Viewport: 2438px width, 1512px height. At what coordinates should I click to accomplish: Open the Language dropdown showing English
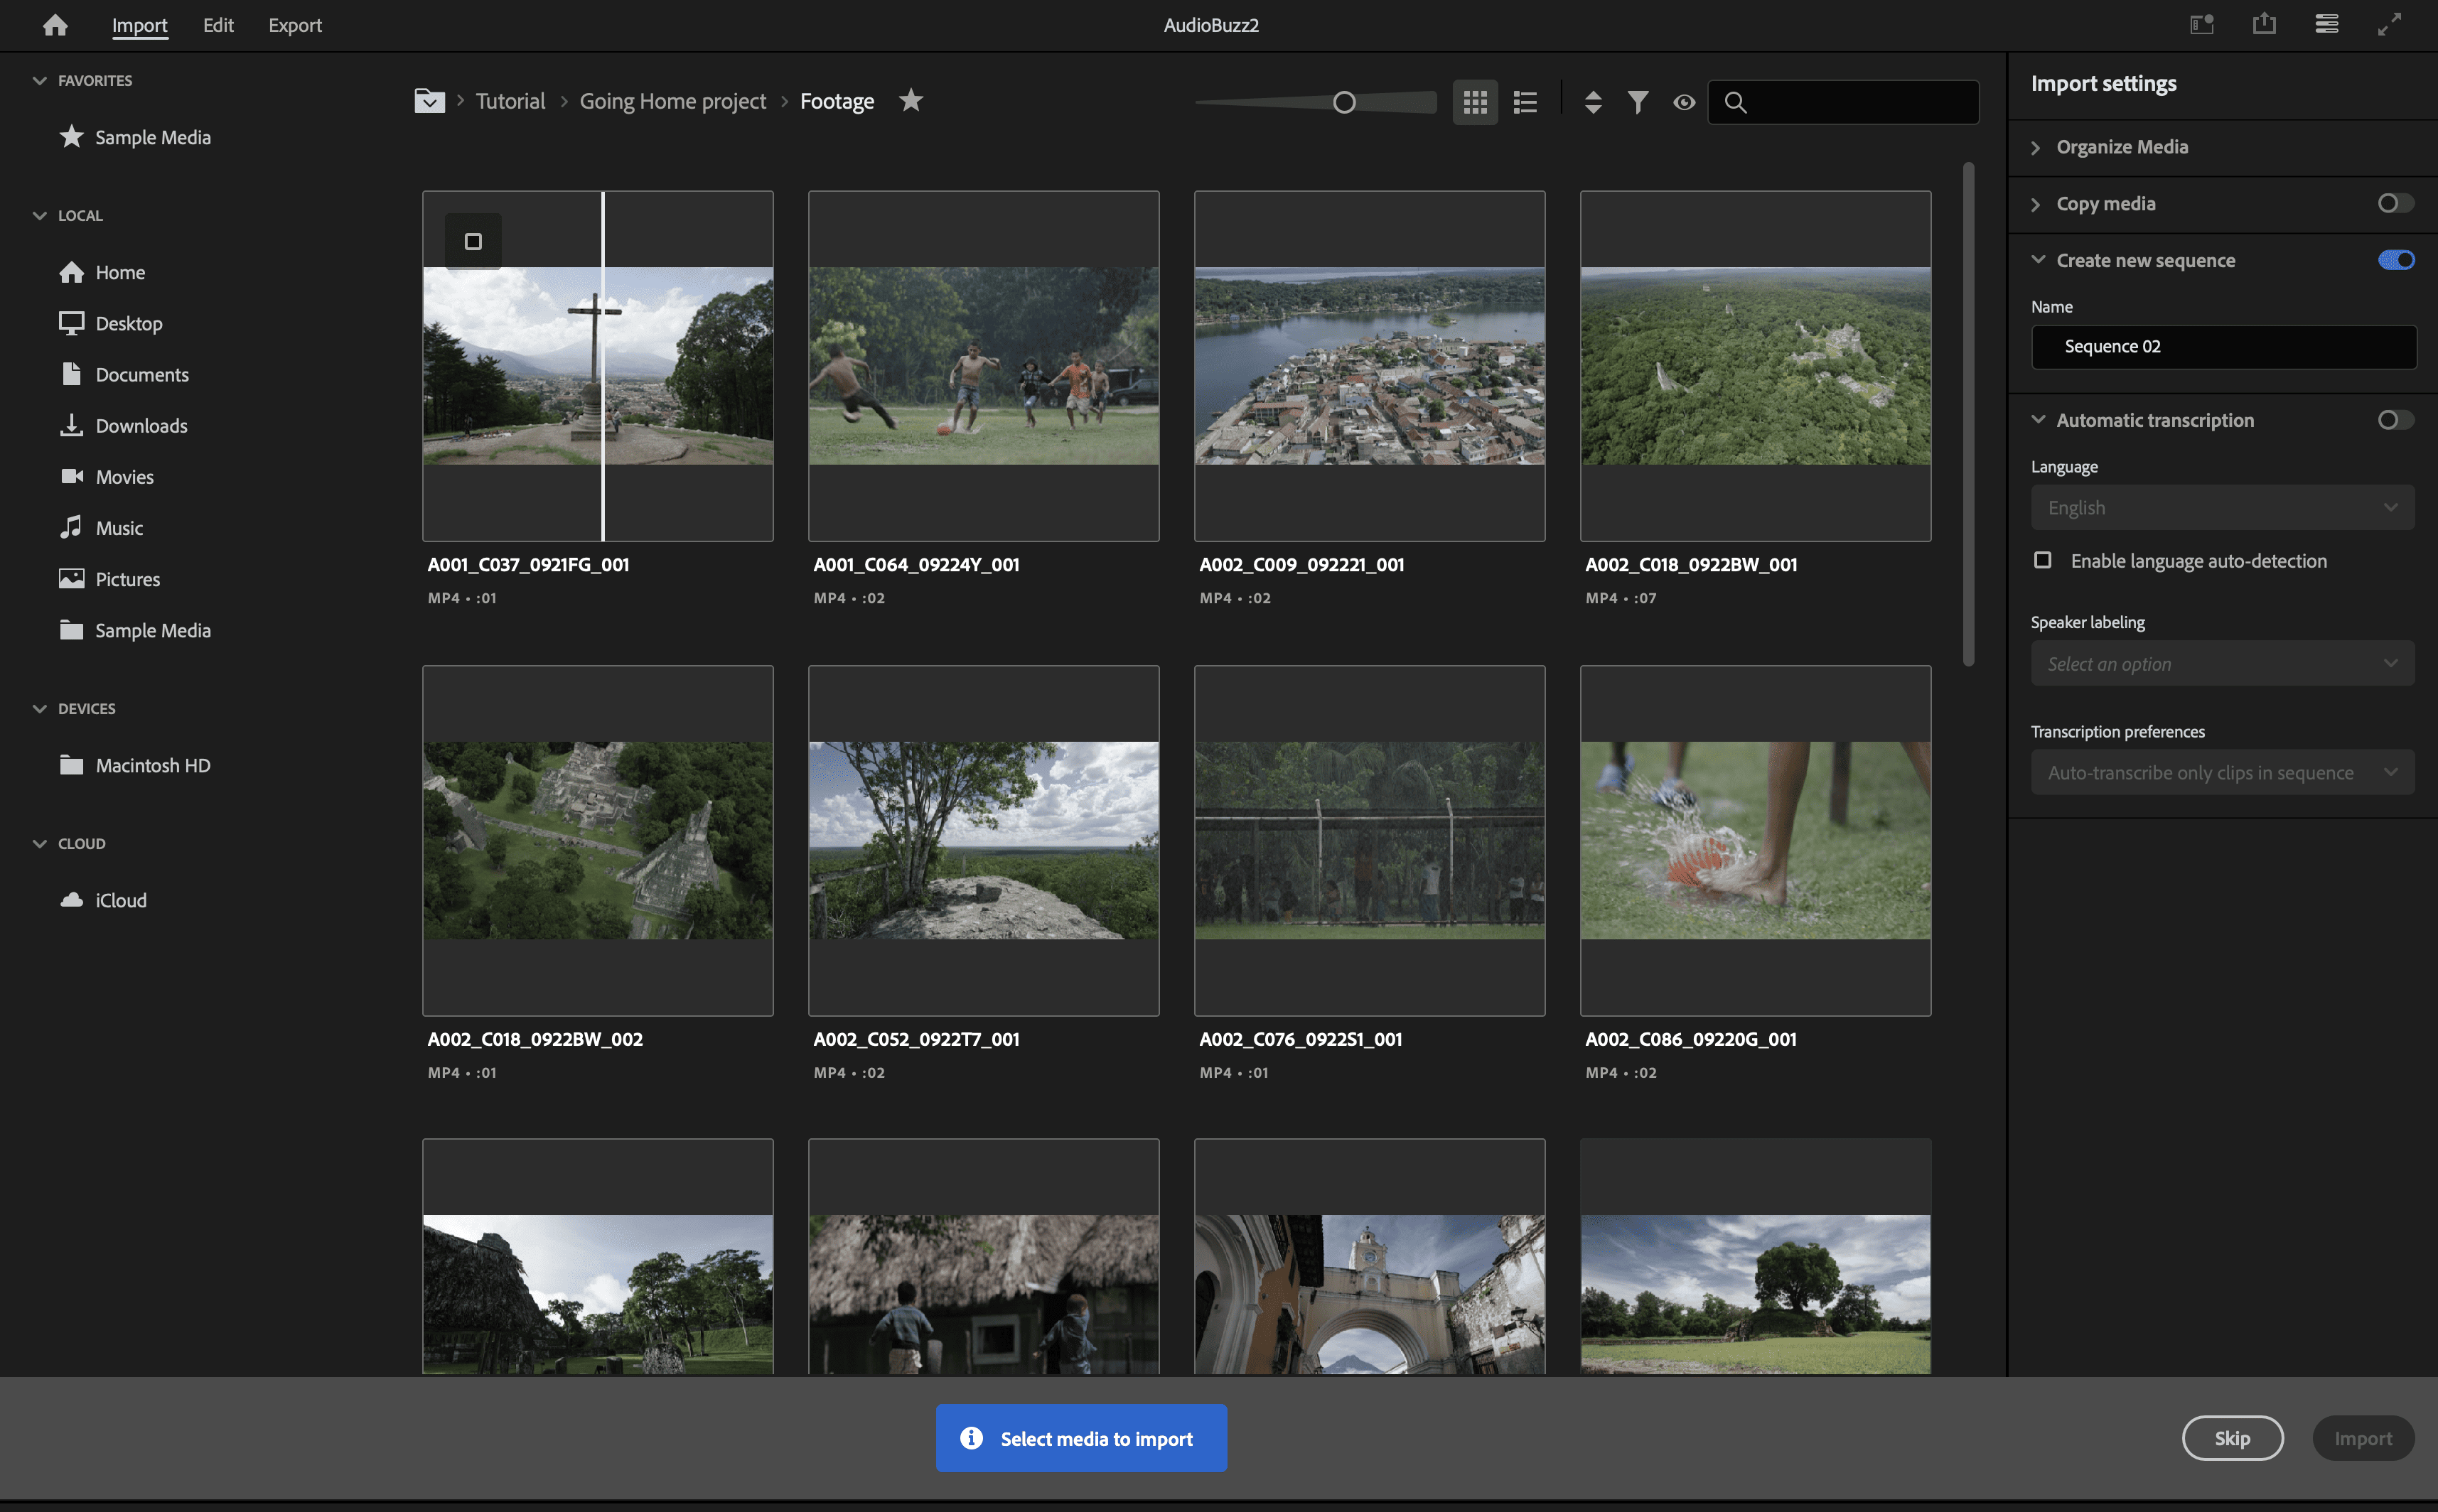tap(2222, 507)
